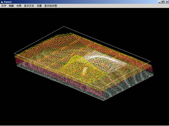
Task: Click the top corner of the white bounding rectangle
Action: (64, 26)
